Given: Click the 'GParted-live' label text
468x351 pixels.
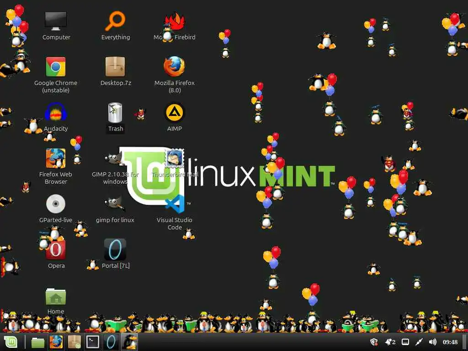Looking at the screenshot, I should pyautogui.click(x=56, y=220).
